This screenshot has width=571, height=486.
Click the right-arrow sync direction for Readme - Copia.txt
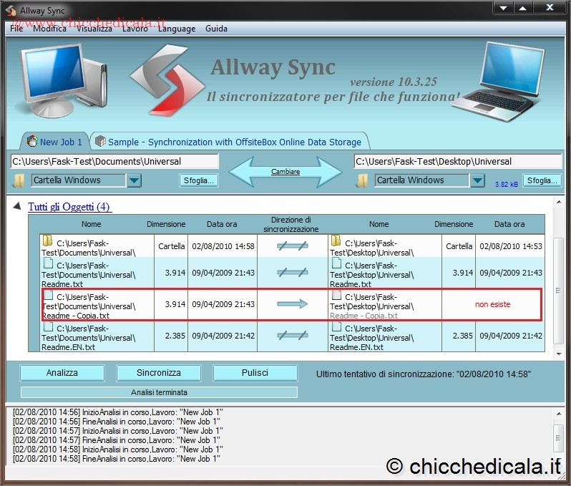tap(292, 304)
